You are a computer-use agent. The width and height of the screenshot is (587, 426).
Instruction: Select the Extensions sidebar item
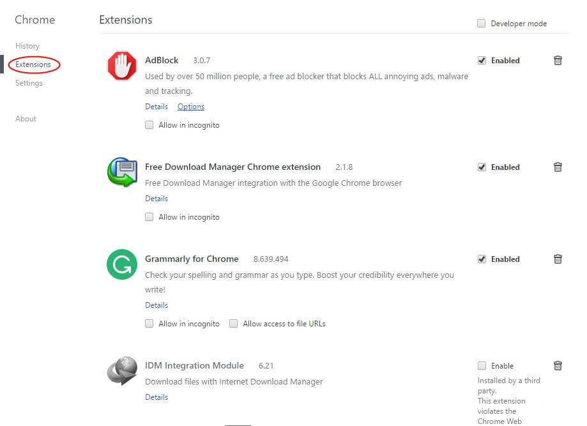pyautogui.click(x=33, y=65)
